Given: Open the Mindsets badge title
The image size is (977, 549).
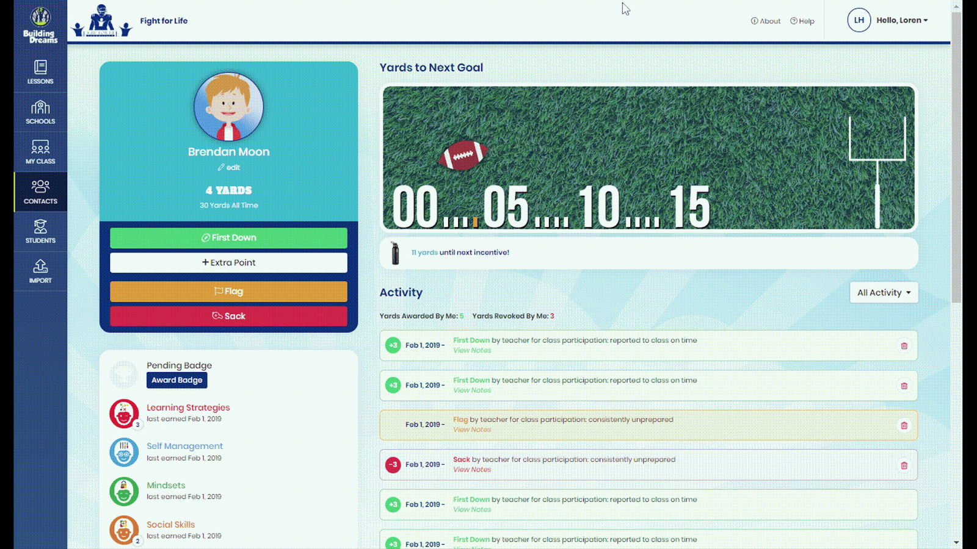Looking at the screenshot, I should [x=165, y=486].
